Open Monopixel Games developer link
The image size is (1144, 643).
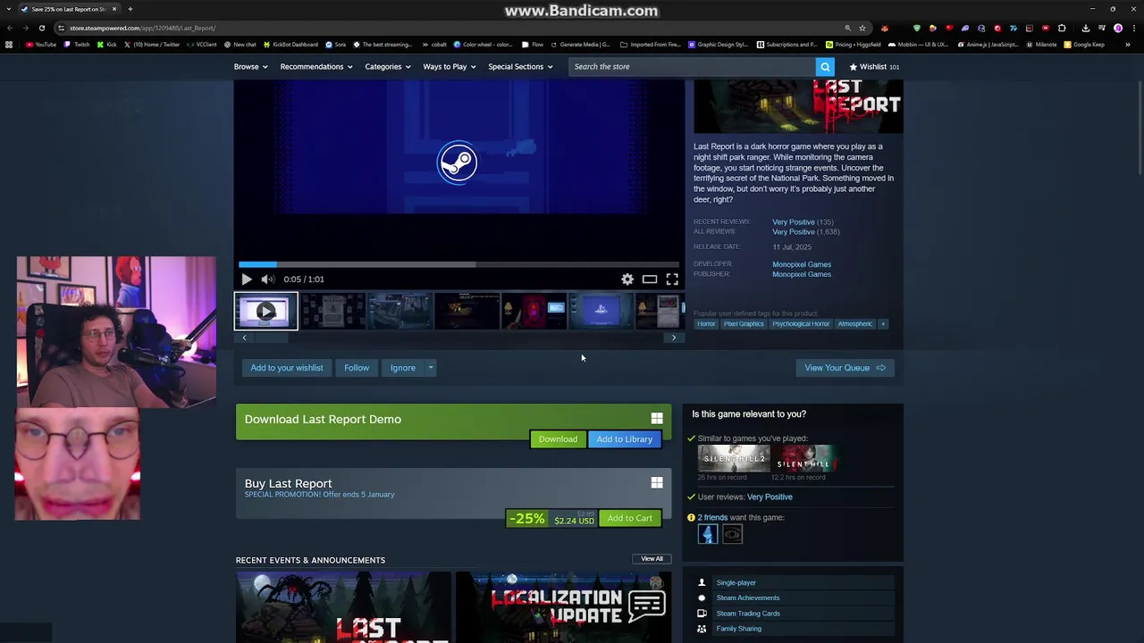point(802,264)
